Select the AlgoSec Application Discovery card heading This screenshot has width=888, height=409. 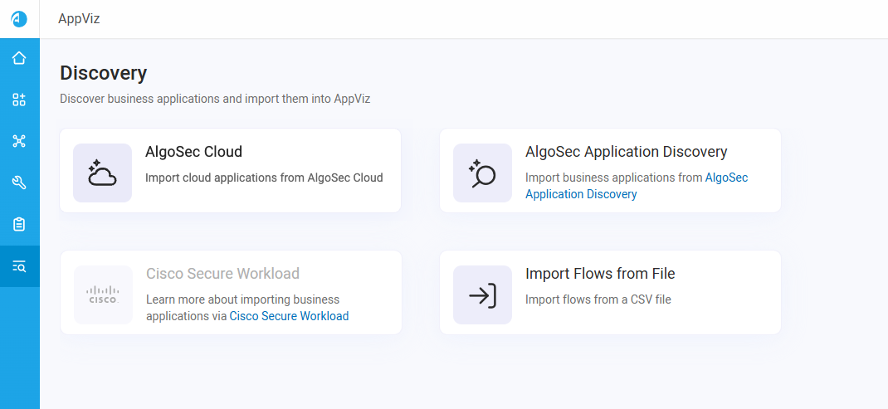click(626, 152)
